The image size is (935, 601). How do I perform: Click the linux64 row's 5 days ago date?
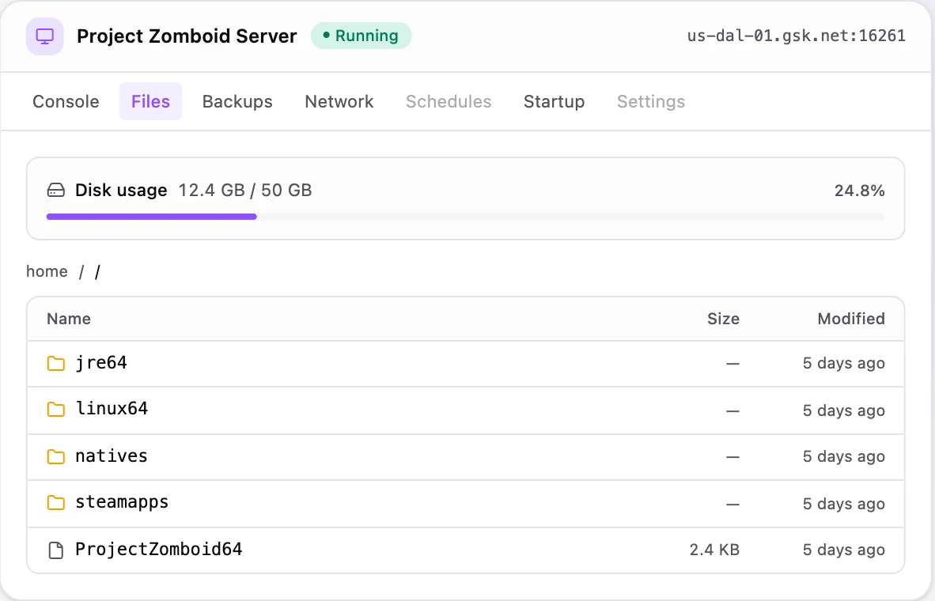click(x=844, y=410)
